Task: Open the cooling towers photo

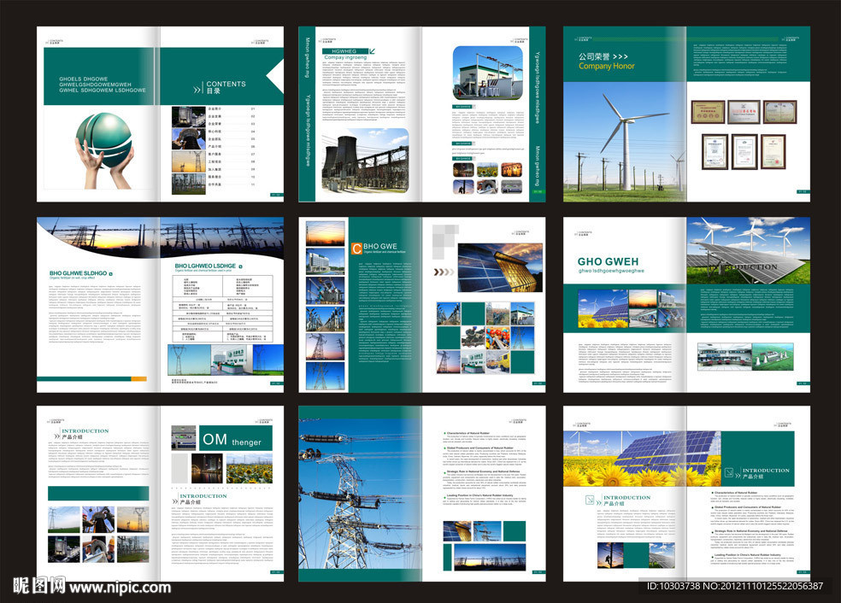Action: [365, 160]
